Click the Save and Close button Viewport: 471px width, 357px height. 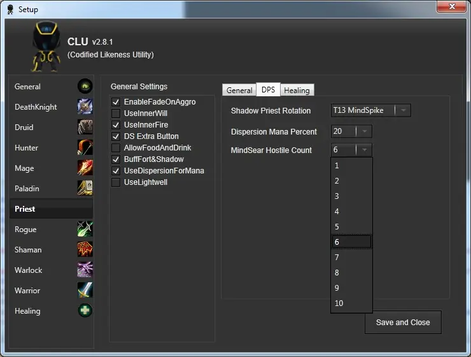click(x=403, y=323)
